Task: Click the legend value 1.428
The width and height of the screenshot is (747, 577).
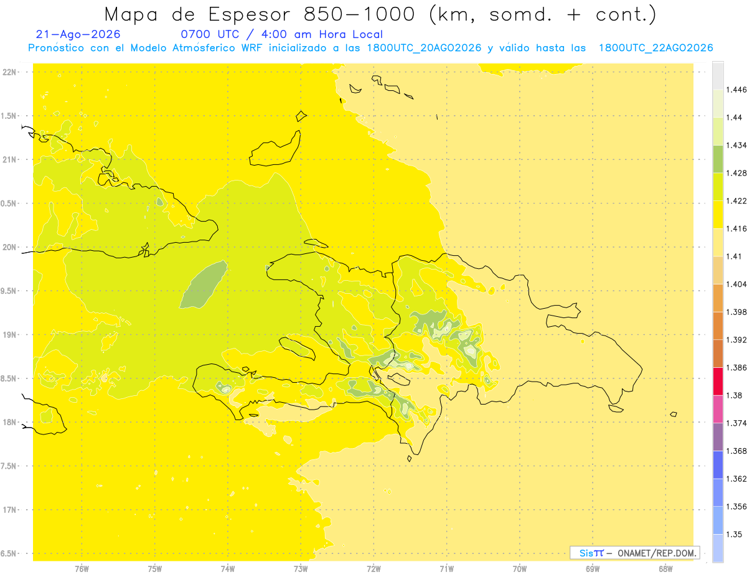Action: pyautogui.click(x=738, y=173)
